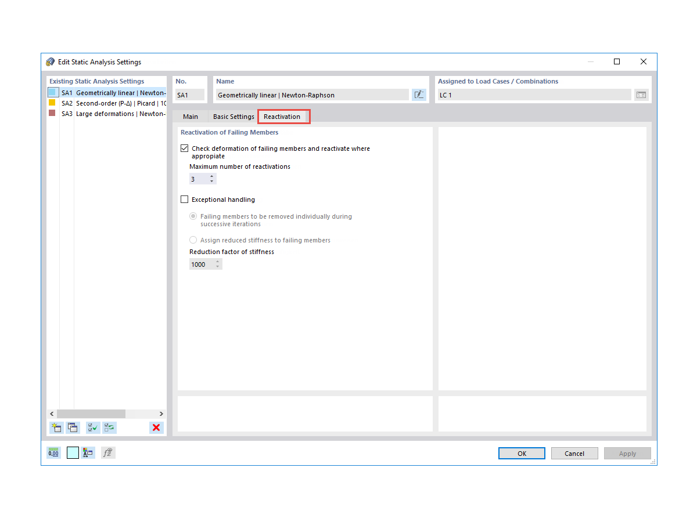Select assign reduced stiffness to failing members
Screen dimensions: 697x522
tap(193, 240)
